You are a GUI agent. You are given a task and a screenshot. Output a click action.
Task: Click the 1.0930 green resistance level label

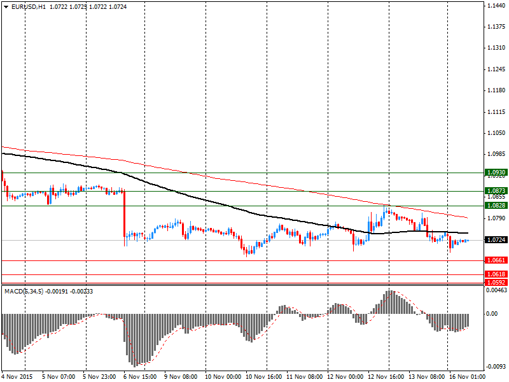(x=496, y=173)
